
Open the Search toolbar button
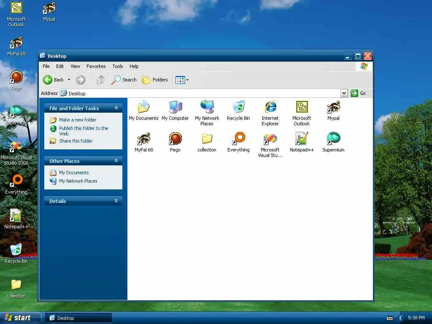coord(124,80)
